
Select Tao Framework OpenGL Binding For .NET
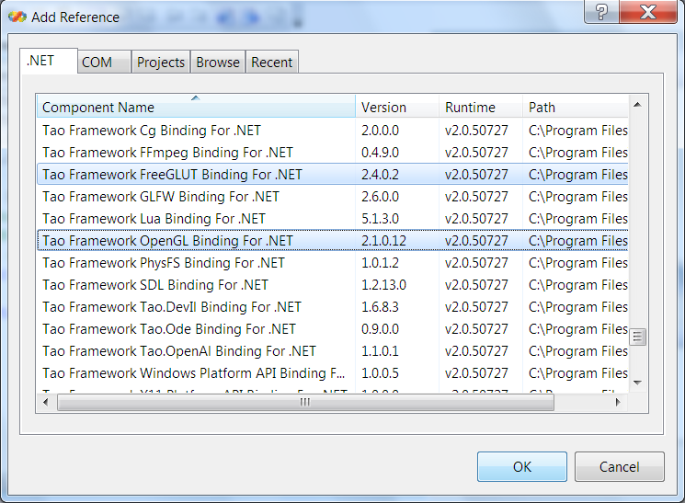tap(333, 241)
